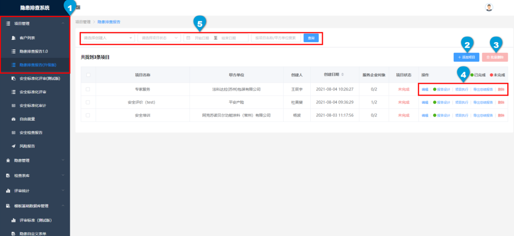
Task: Click the 隐患管理 bug icon
Action: click(8, 161)
